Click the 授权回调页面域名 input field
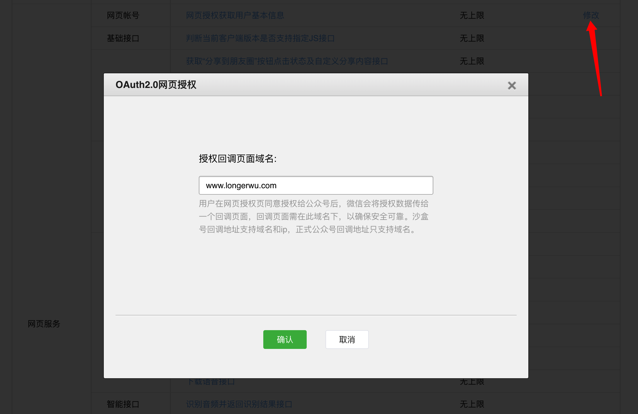 316,185
